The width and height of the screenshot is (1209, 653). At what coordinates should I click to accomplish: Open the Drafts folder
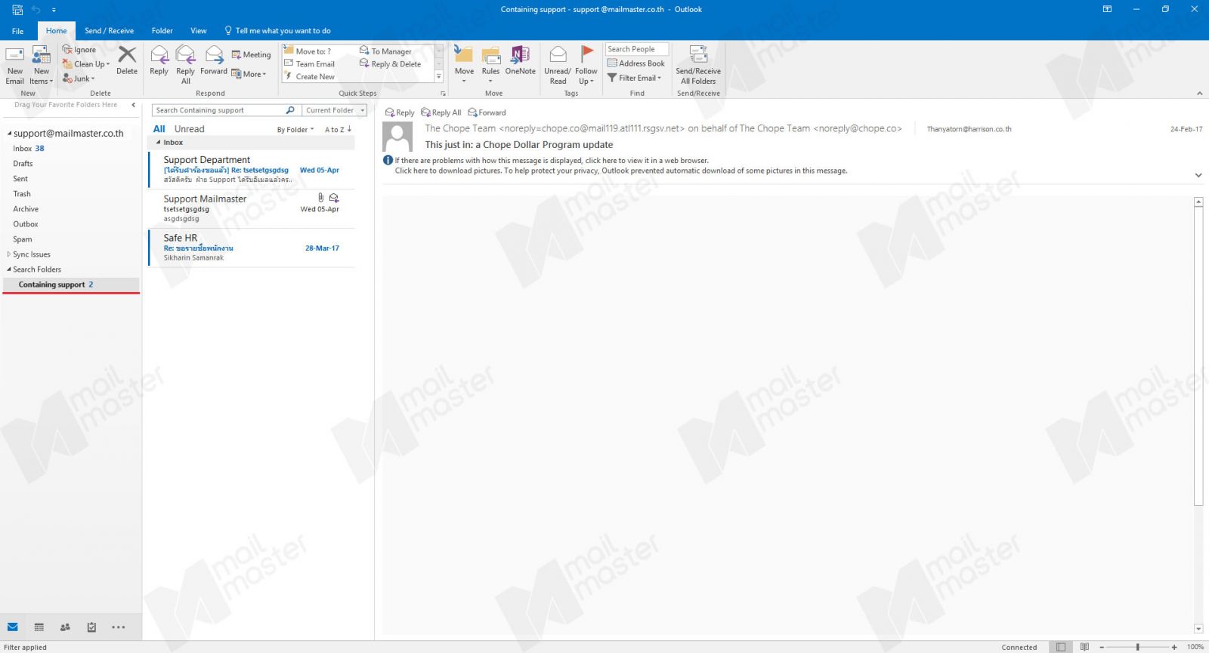(x=23, y=163)
